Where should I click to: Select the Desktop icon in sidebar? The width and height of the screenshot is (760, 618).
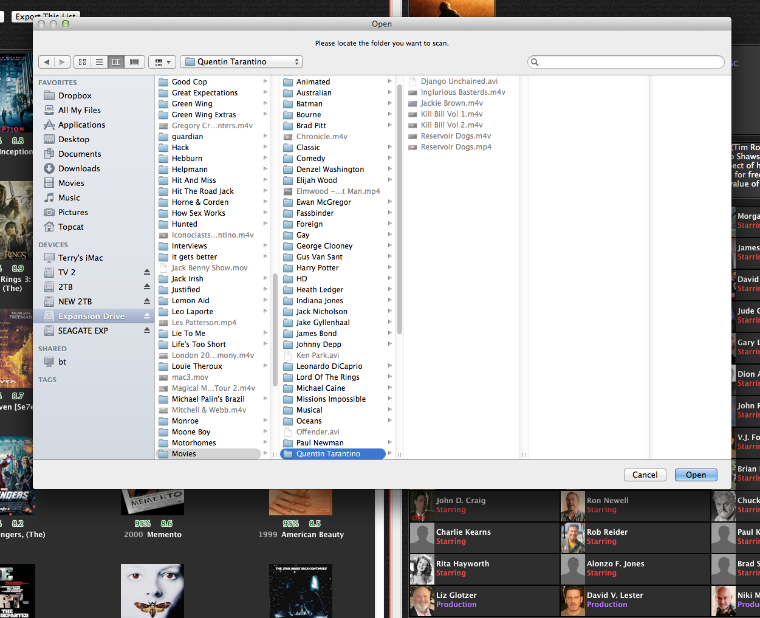pyautogui.click(x=49, y=140)
